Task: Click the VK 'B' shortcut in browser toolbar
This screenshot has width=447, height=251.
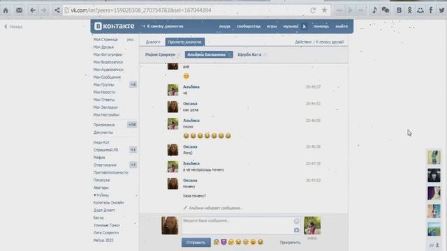Action: click(x=399, y=10)
